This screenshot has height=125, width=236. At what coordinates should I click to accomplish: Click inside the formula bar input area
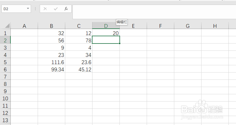pos(154,12)
